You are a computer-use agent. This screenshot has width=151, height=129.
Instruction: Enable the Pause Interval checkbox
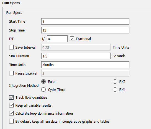point(11,73)
